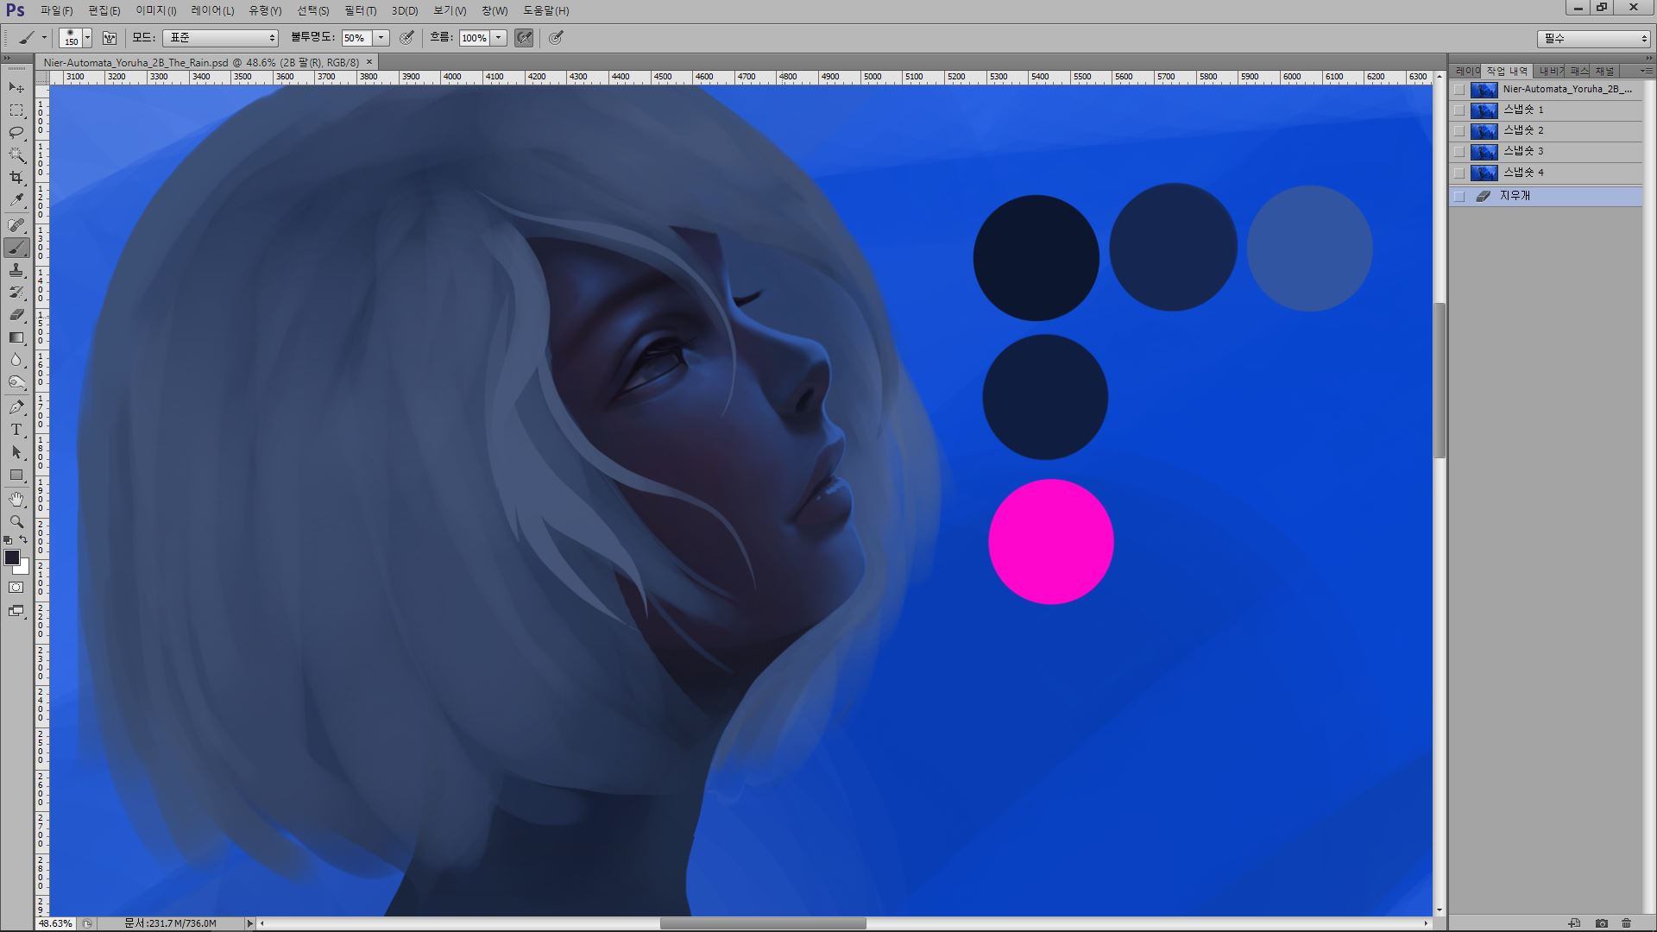Select the Lasso tool
The width and height of the screenshot is (1657, 932).
(x=16, y=132)
